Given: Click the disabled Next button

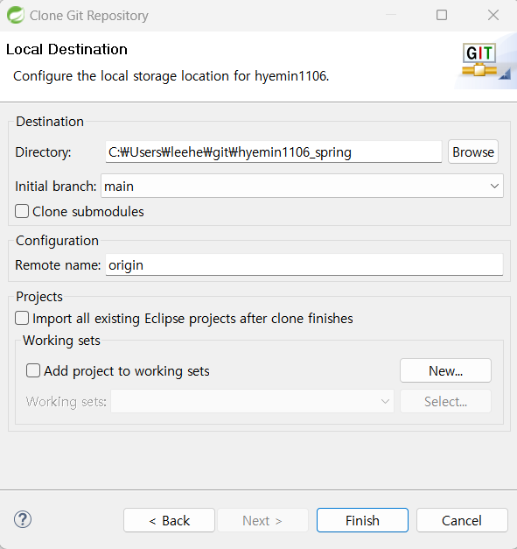Looking at the screenshot, I should pyautogui.click(x=262, y=520).
